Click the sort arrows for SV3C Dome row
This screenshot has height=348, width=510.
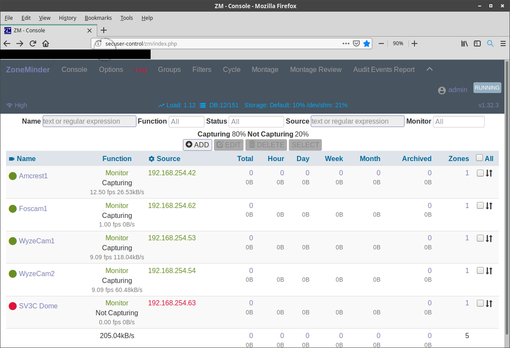tap(489, 304)
